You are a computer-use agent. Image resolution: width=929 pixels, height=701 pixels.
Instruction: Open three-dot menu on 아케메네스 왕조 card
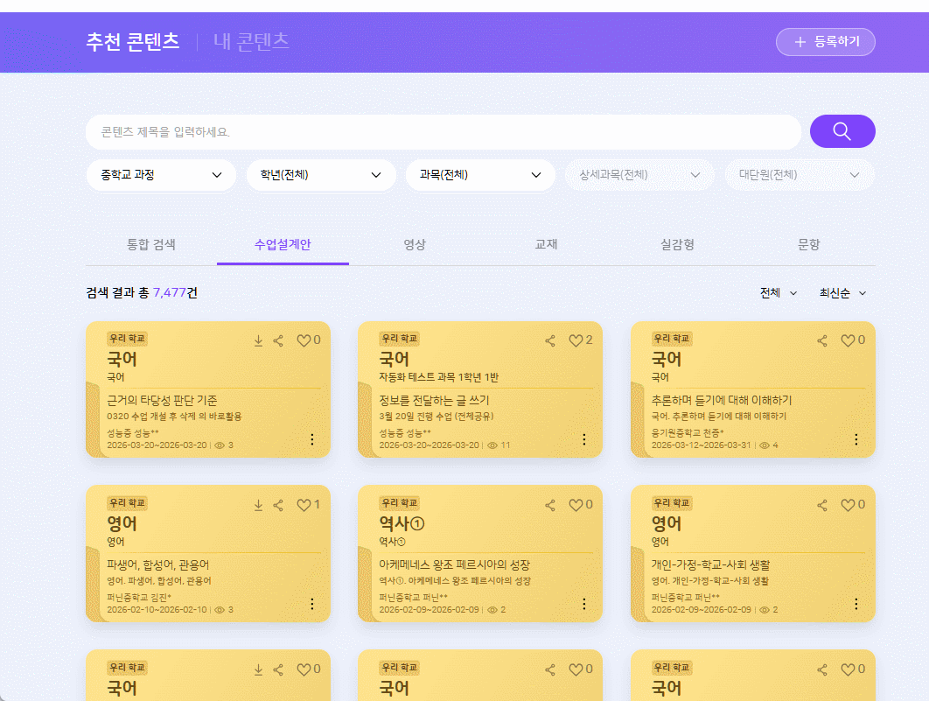coord(583,604)
